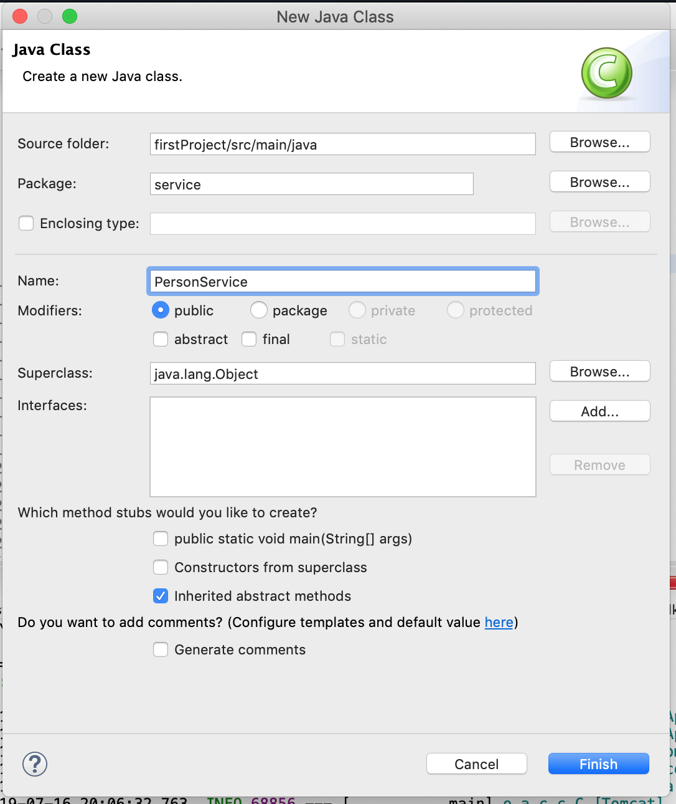The image size is (676, 804).
Task: Click the Finish button
Action: (x=599, y=764)
